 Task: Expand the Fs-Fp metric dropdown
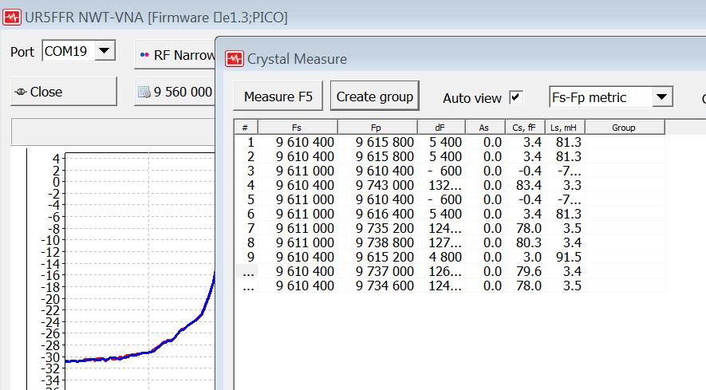click(x=662, y=97)
